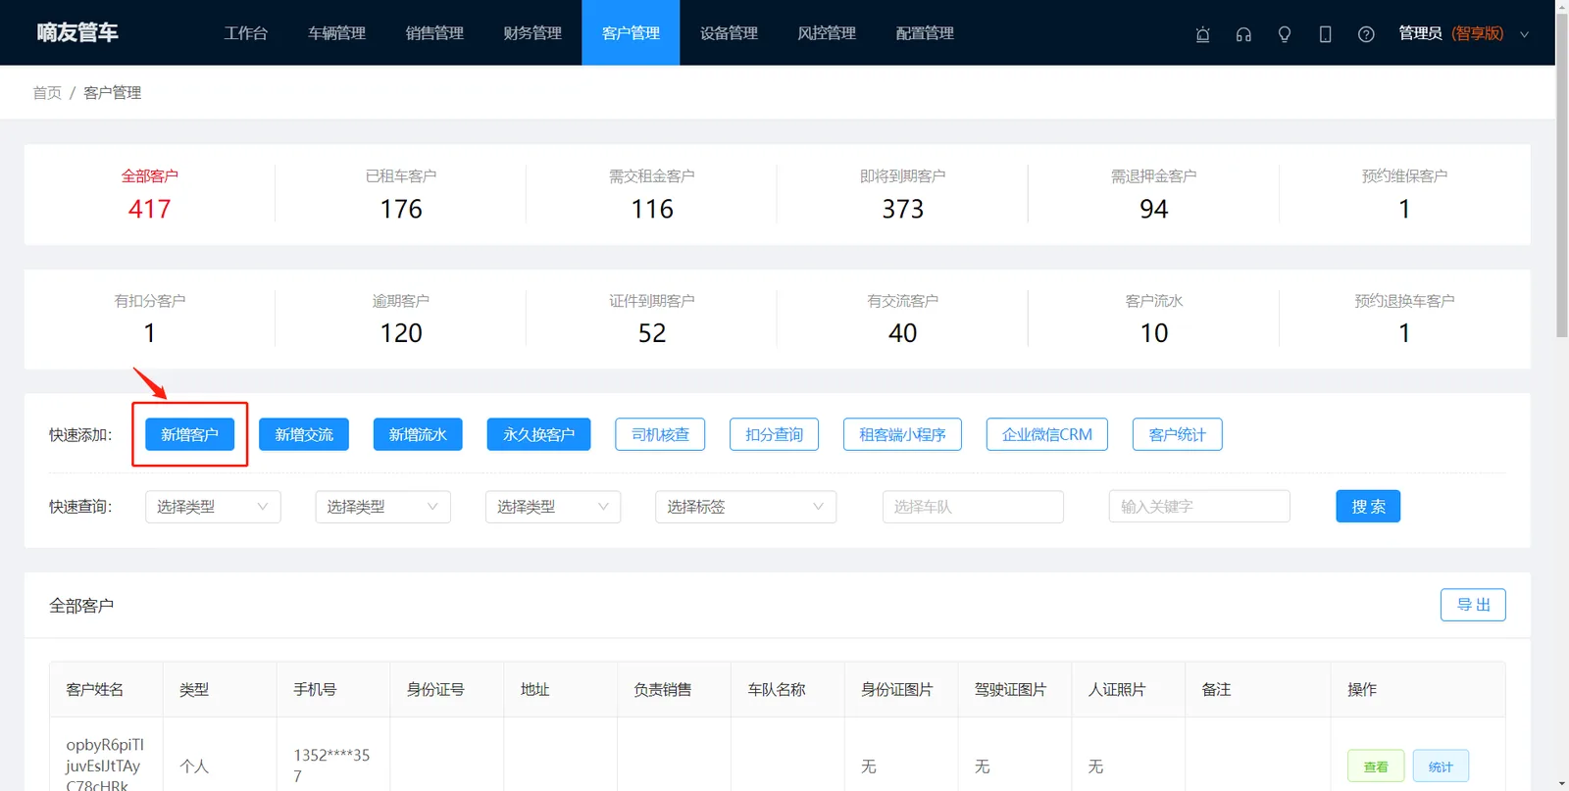Open 风控管理 menu
The height and width of the screenshot is (791, 1569).
click(x=827, y=33)
